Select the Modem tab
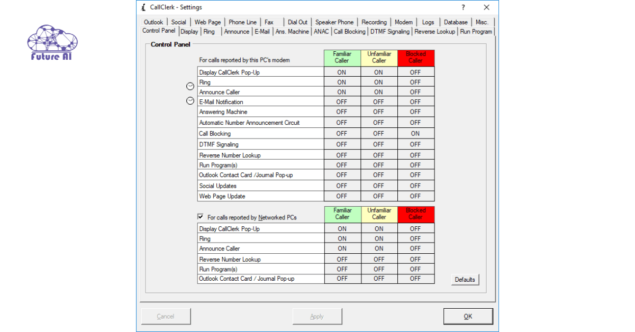Viewport: 635px width, 332px height. click(x=404, y=22)
